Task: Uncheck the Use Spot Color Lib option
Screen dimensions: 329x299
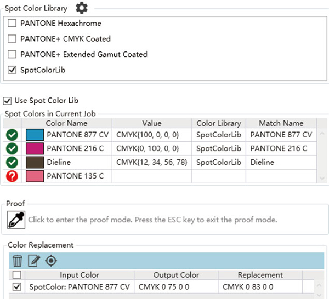Action: pyautogui.click(x=8, y=101)
